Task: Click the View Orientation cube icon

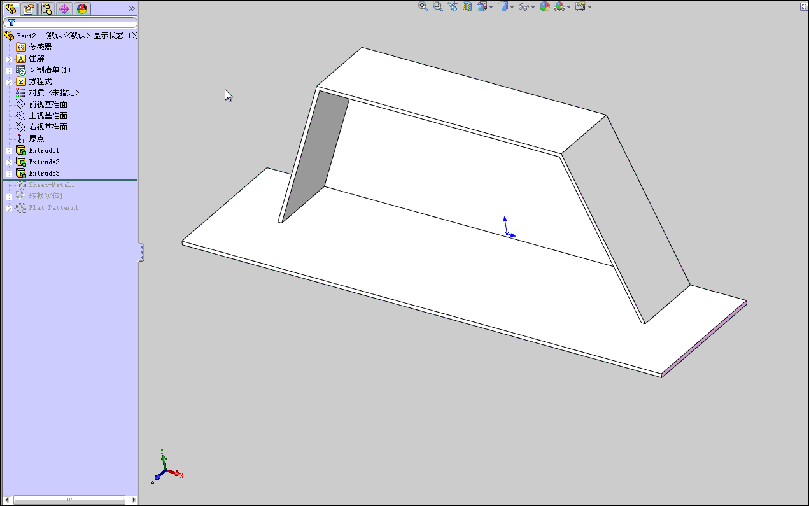Action: [x=481, y=6]
